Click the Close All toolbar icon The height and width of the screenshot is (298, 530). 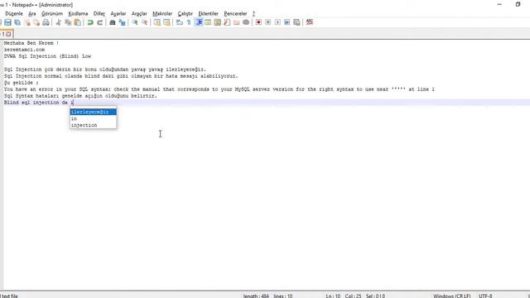click(x=36, y=22)
